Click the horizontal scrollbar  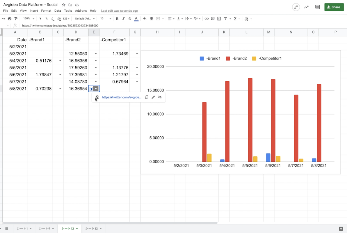[x=110, y=223]
